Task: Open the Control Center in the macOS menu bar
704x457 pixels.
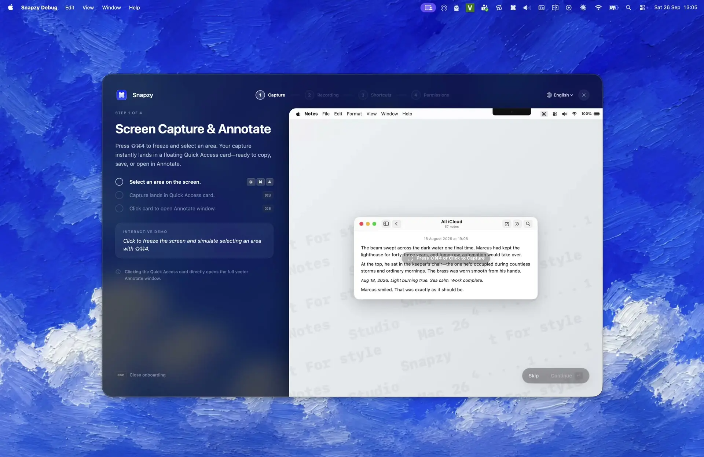Action: point(642,8)
